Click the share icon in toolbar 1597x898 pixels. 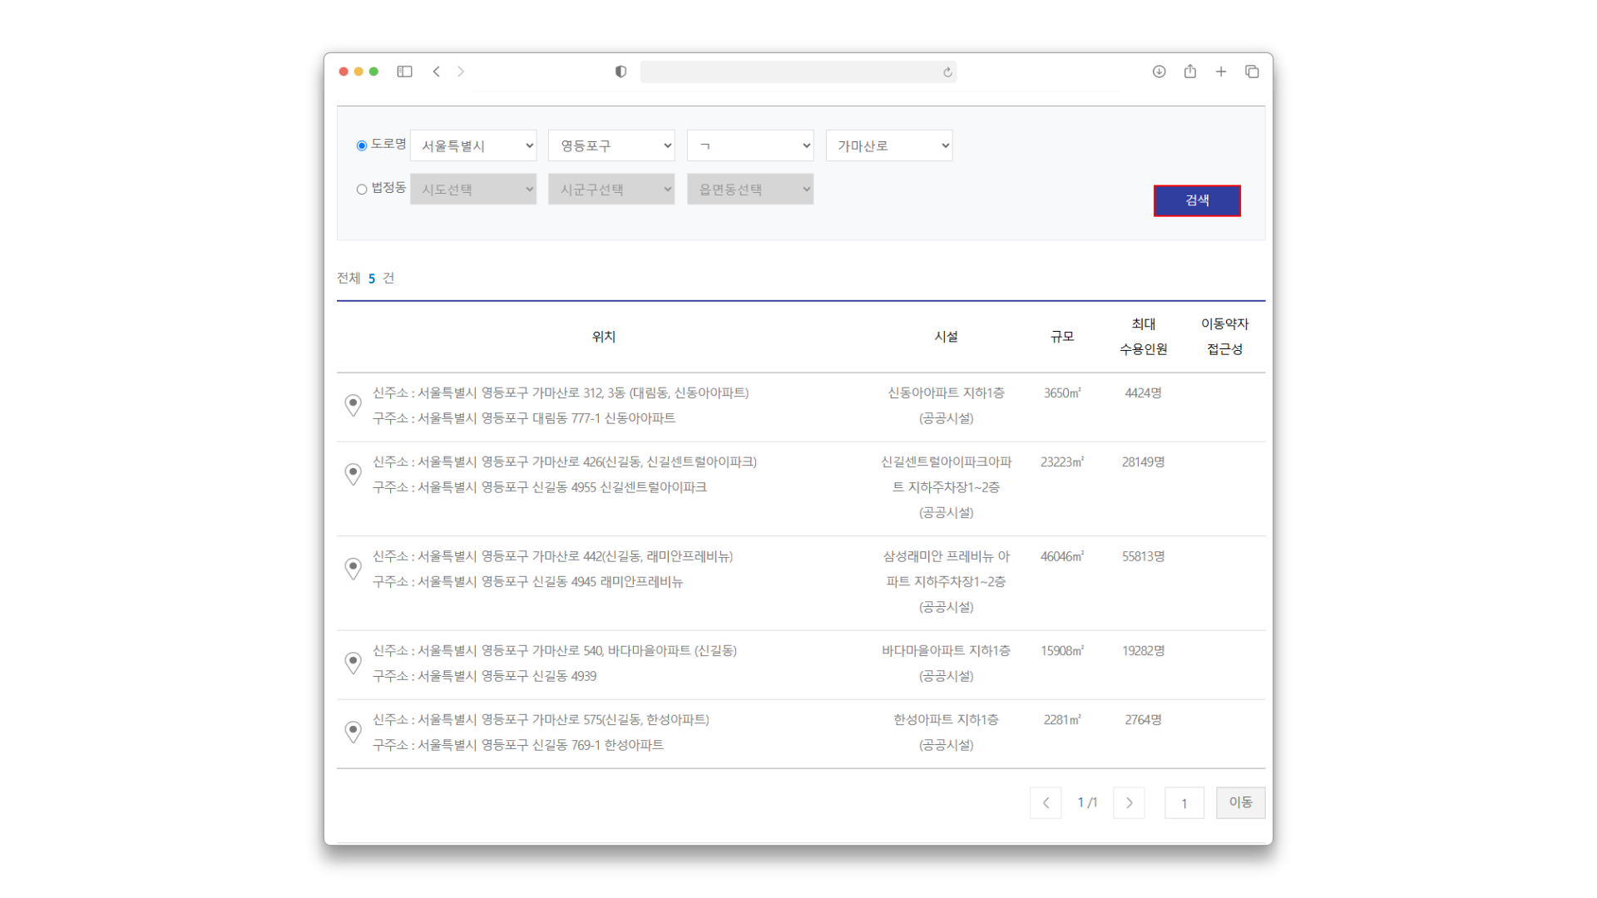[1190, 72]
